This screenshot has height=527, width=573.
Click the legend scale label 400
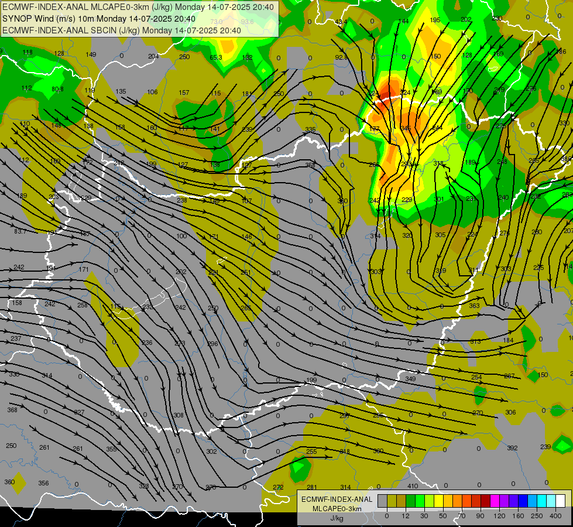[555, 516]
